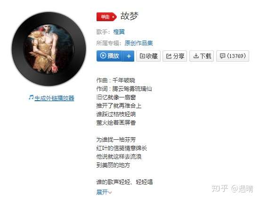This screenshot has height=200, width=260.
Task: Open singer page 橙翼
Action: (x=119, y=32)
